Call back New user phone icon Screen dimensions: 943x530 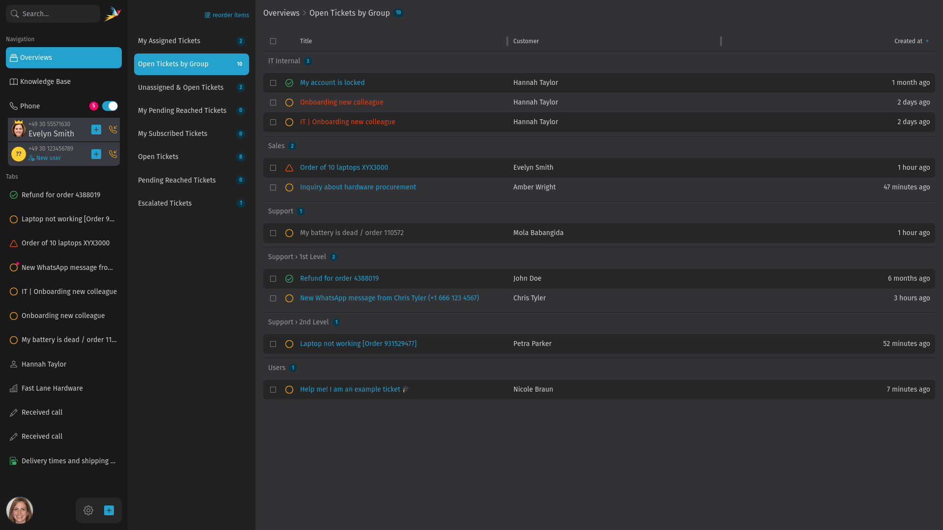tap(113, 154)
